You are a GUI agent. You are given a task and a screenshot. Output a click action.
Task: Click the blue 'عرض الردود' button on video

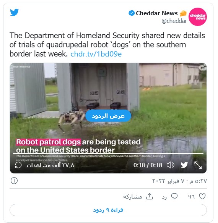click(108, 116)
